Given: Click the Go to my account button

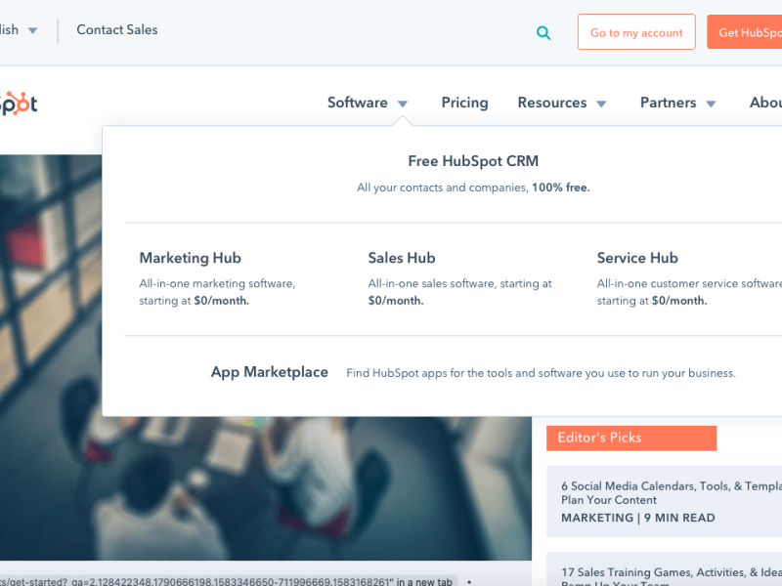Looking at the screenshot, I should 636,32.
